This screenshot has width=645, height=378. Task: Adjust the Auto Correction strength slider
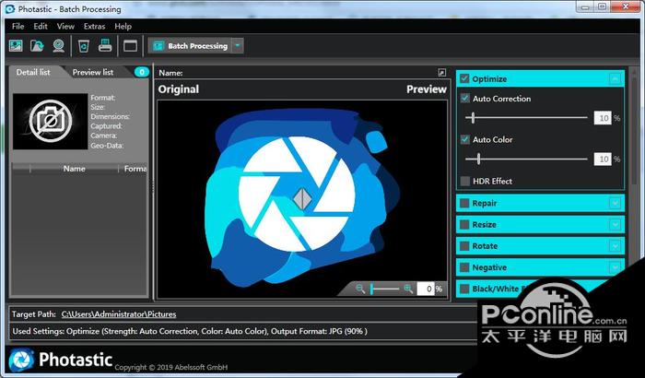click(526, 118)
